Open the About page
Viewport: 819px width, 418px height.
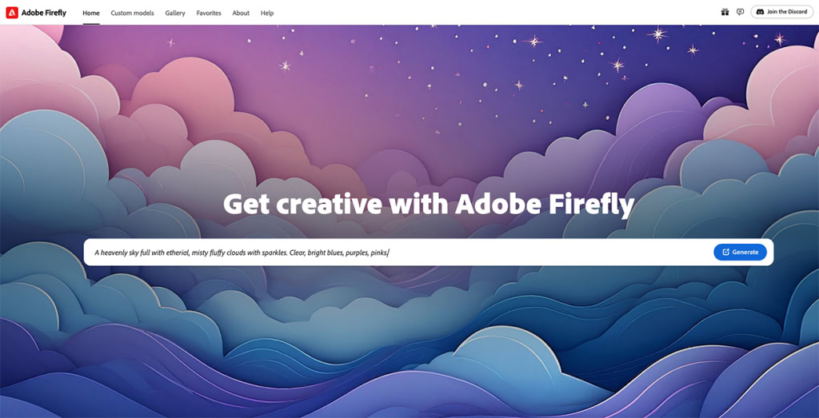click(241, 13)
